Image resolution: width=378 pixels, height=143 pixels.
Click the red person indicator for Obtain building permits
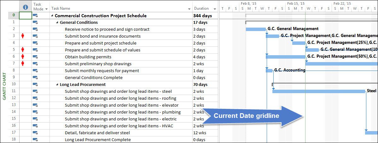tap(23, 57)
